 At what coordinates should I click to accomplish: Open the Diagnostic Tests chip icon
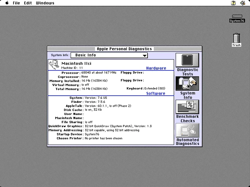(187, 60)
